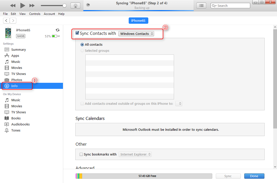Click the scrollbar up arrow
Viewport: 277px width, 183px height.
coord(275,27)
